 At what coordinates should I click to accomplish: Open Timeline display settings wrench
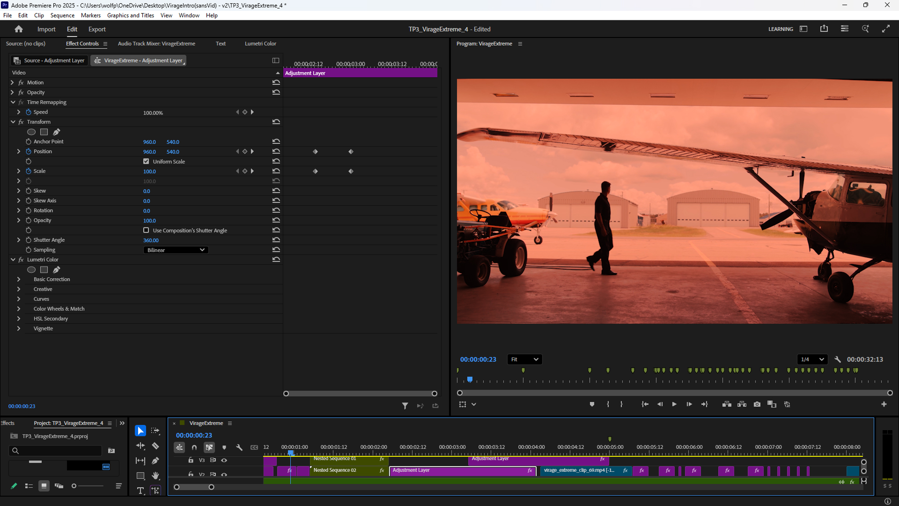(239, 447)
